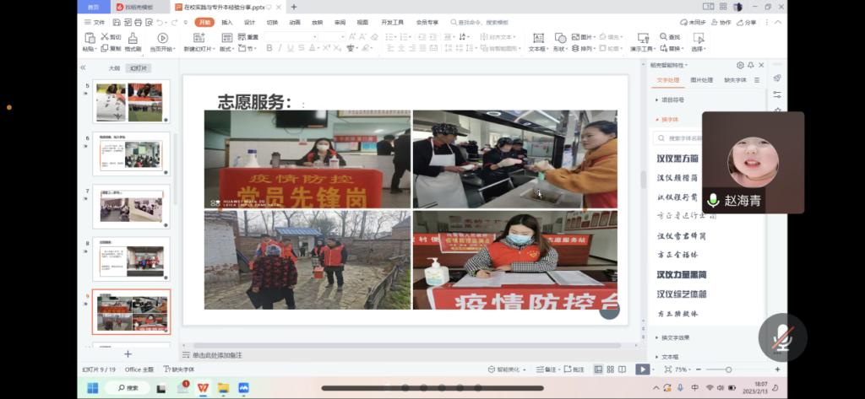
Task: Open the 插入 (Insert) ribbon tab
Action: [x=226, y=23]
